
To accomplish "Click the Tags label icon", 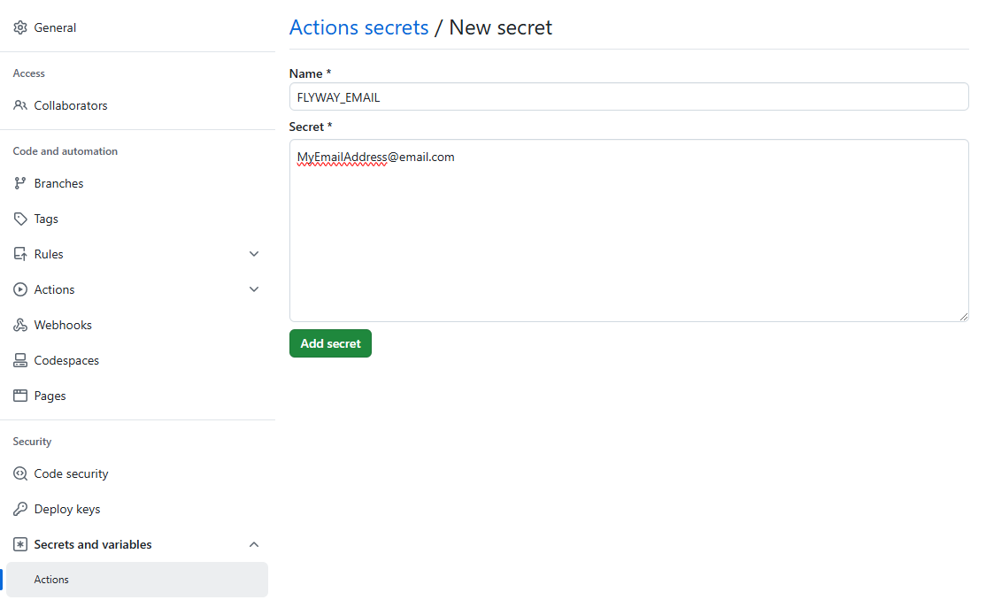I will coord(19,219).
